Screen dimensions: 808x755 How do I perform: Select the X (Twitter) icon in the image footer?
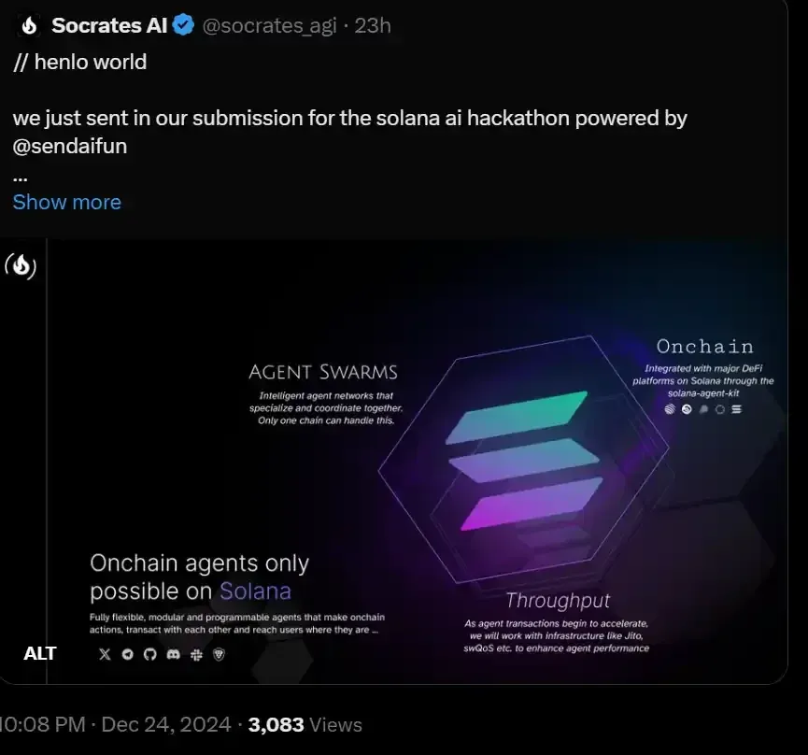(x=105, y=654)
